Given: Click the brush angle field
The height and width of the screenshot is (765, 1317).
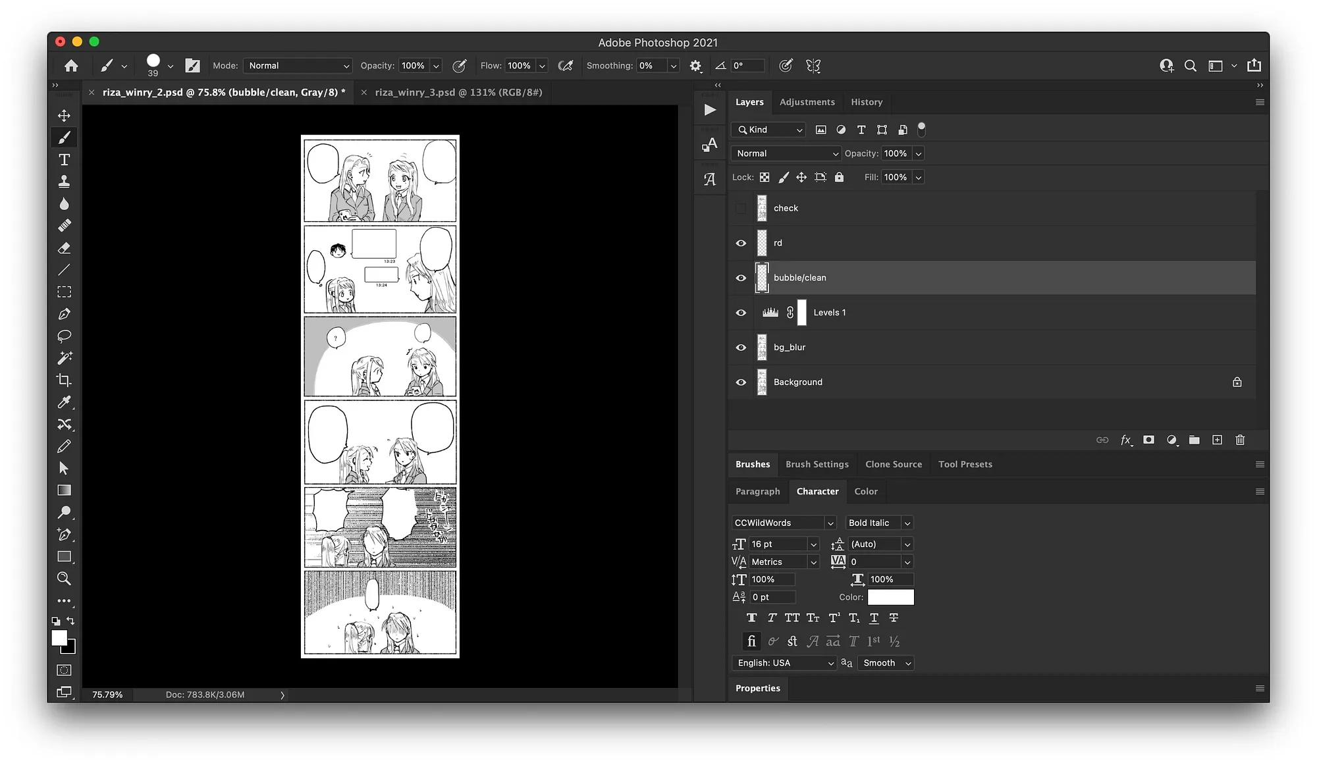Looking at the screenshot, I should point(747,66).
